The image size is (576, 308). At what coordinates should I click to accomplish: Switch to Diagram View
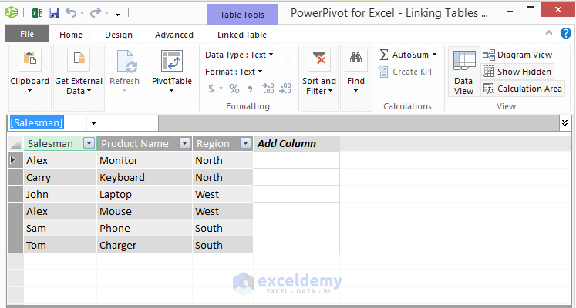coord(517,55)
